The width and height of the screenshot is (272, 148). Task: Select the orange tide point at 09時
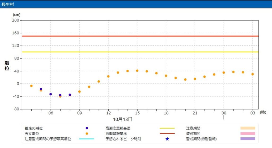click(79, 92)
